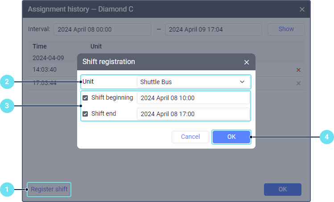The width and height of the screenshot is (334, 202).
Task: Open the Unit dropdown showing Shuttle Bus
Action: coord(193,82)
